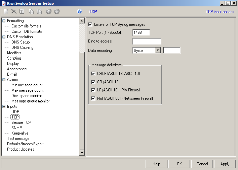The image size is (238, 170).
Task: Select Custom file formats
Action: coord(26,26)
